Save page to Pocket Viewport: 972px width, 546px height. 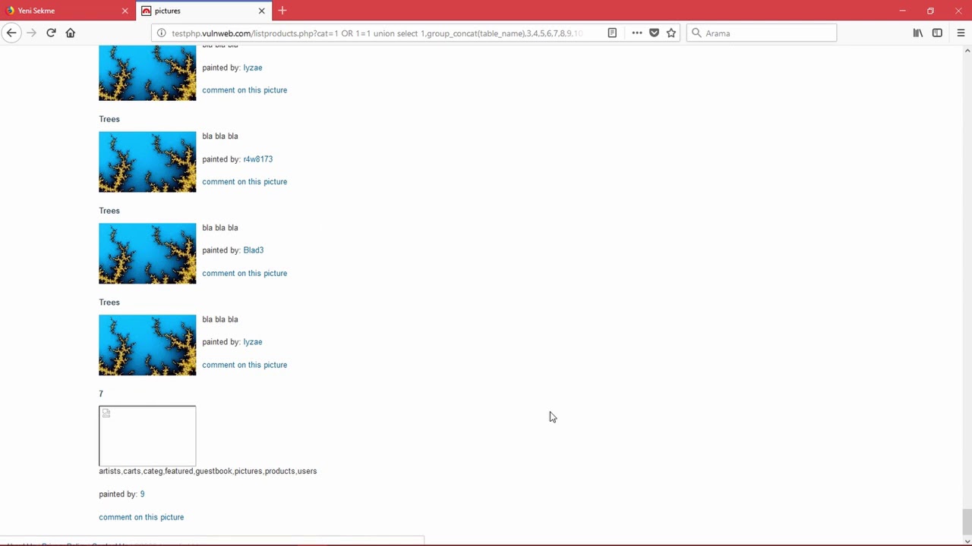click(x=654, y=33)
